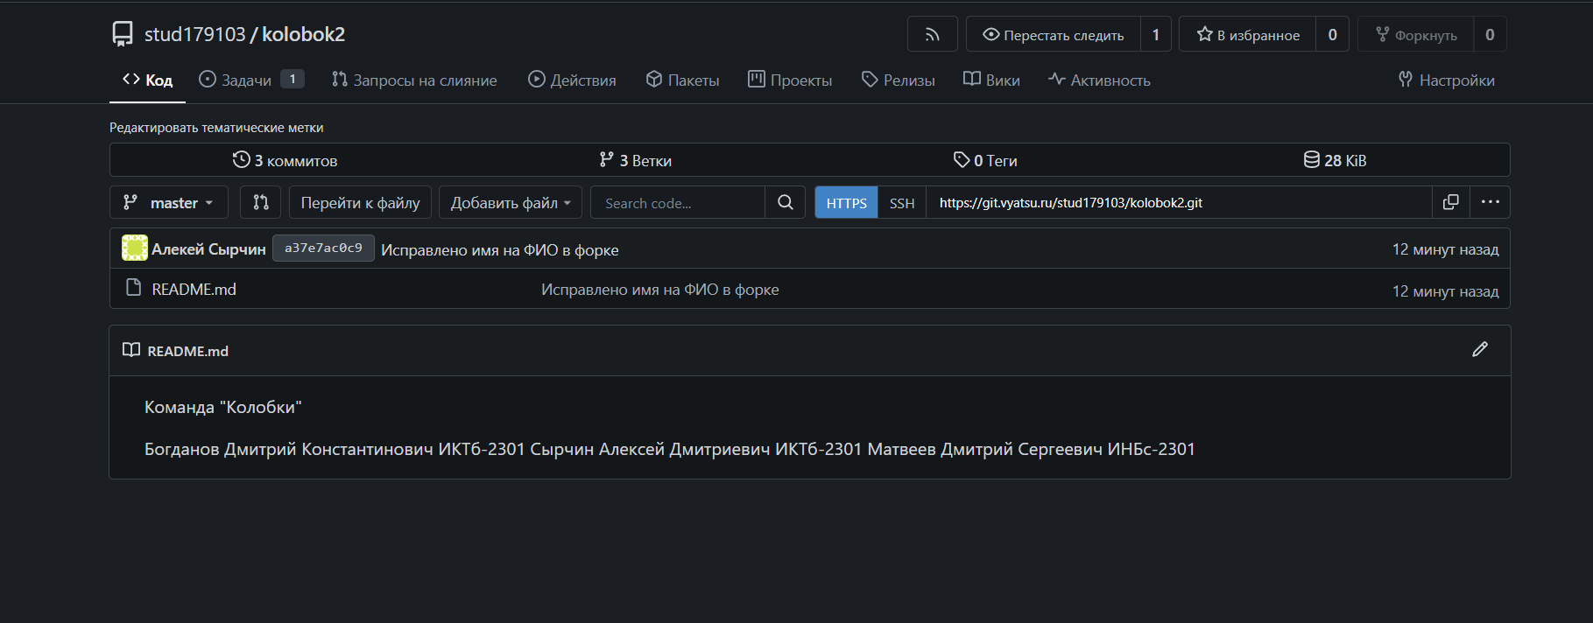
Task: Select HTTPS clone protocol
Action: (x=846, y=203)
